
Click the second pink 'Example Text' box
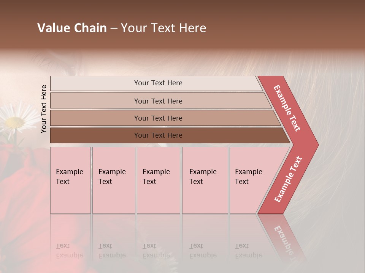114,180
